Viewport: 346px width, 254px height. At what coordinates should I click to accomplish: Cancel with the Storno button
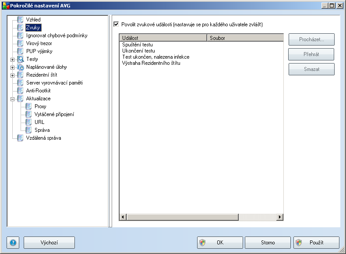click(x=268, y=243)
